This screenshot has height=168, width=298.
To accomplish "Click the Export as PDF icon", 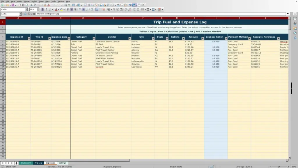I will [x=19, y=5].
